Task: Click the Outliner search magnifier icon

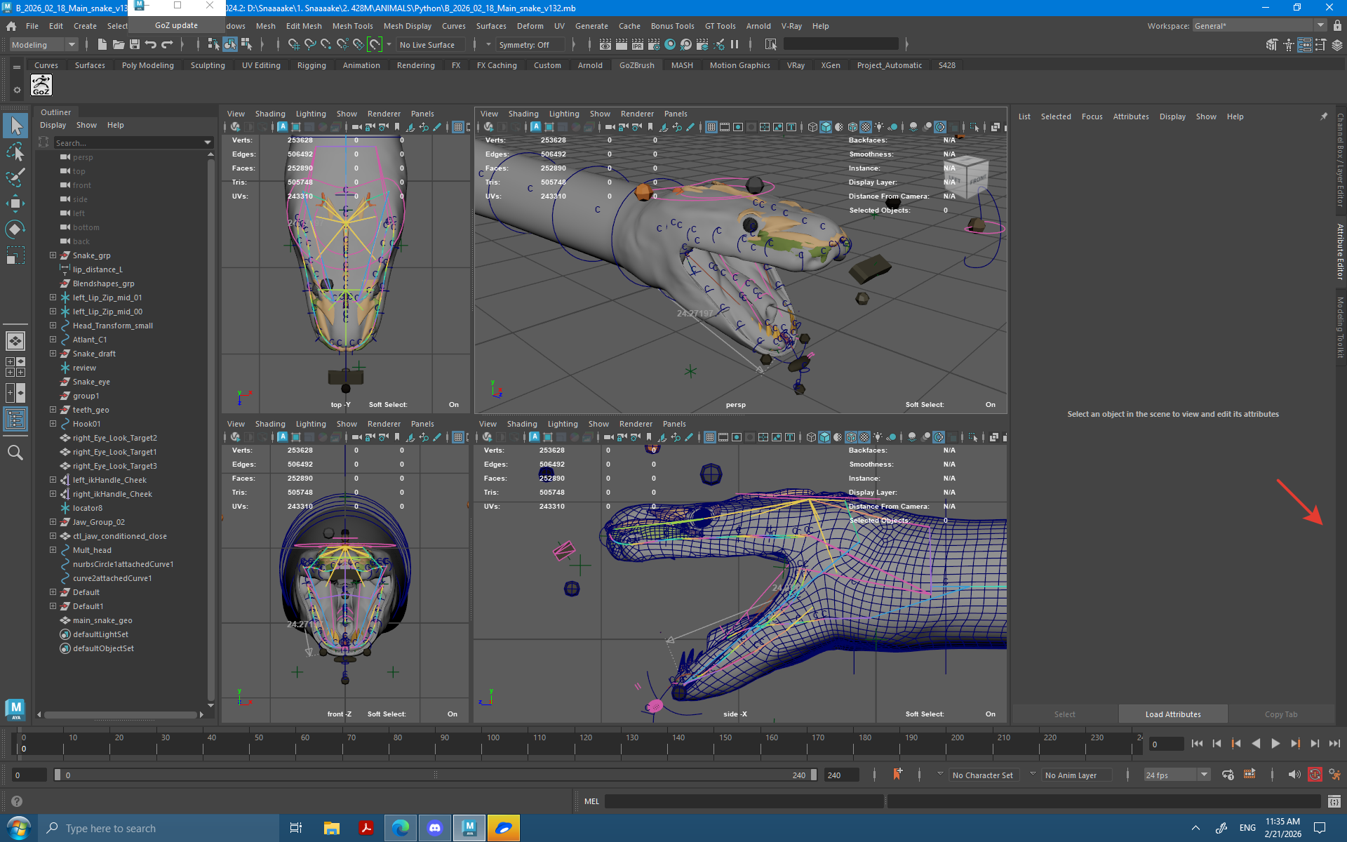Action: [15, 453]
